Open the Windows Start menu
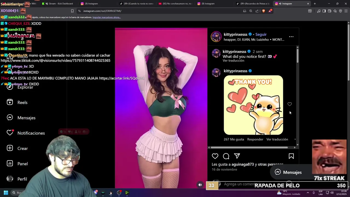The height and width of the screenshot is (197, 350). [6, 193]
